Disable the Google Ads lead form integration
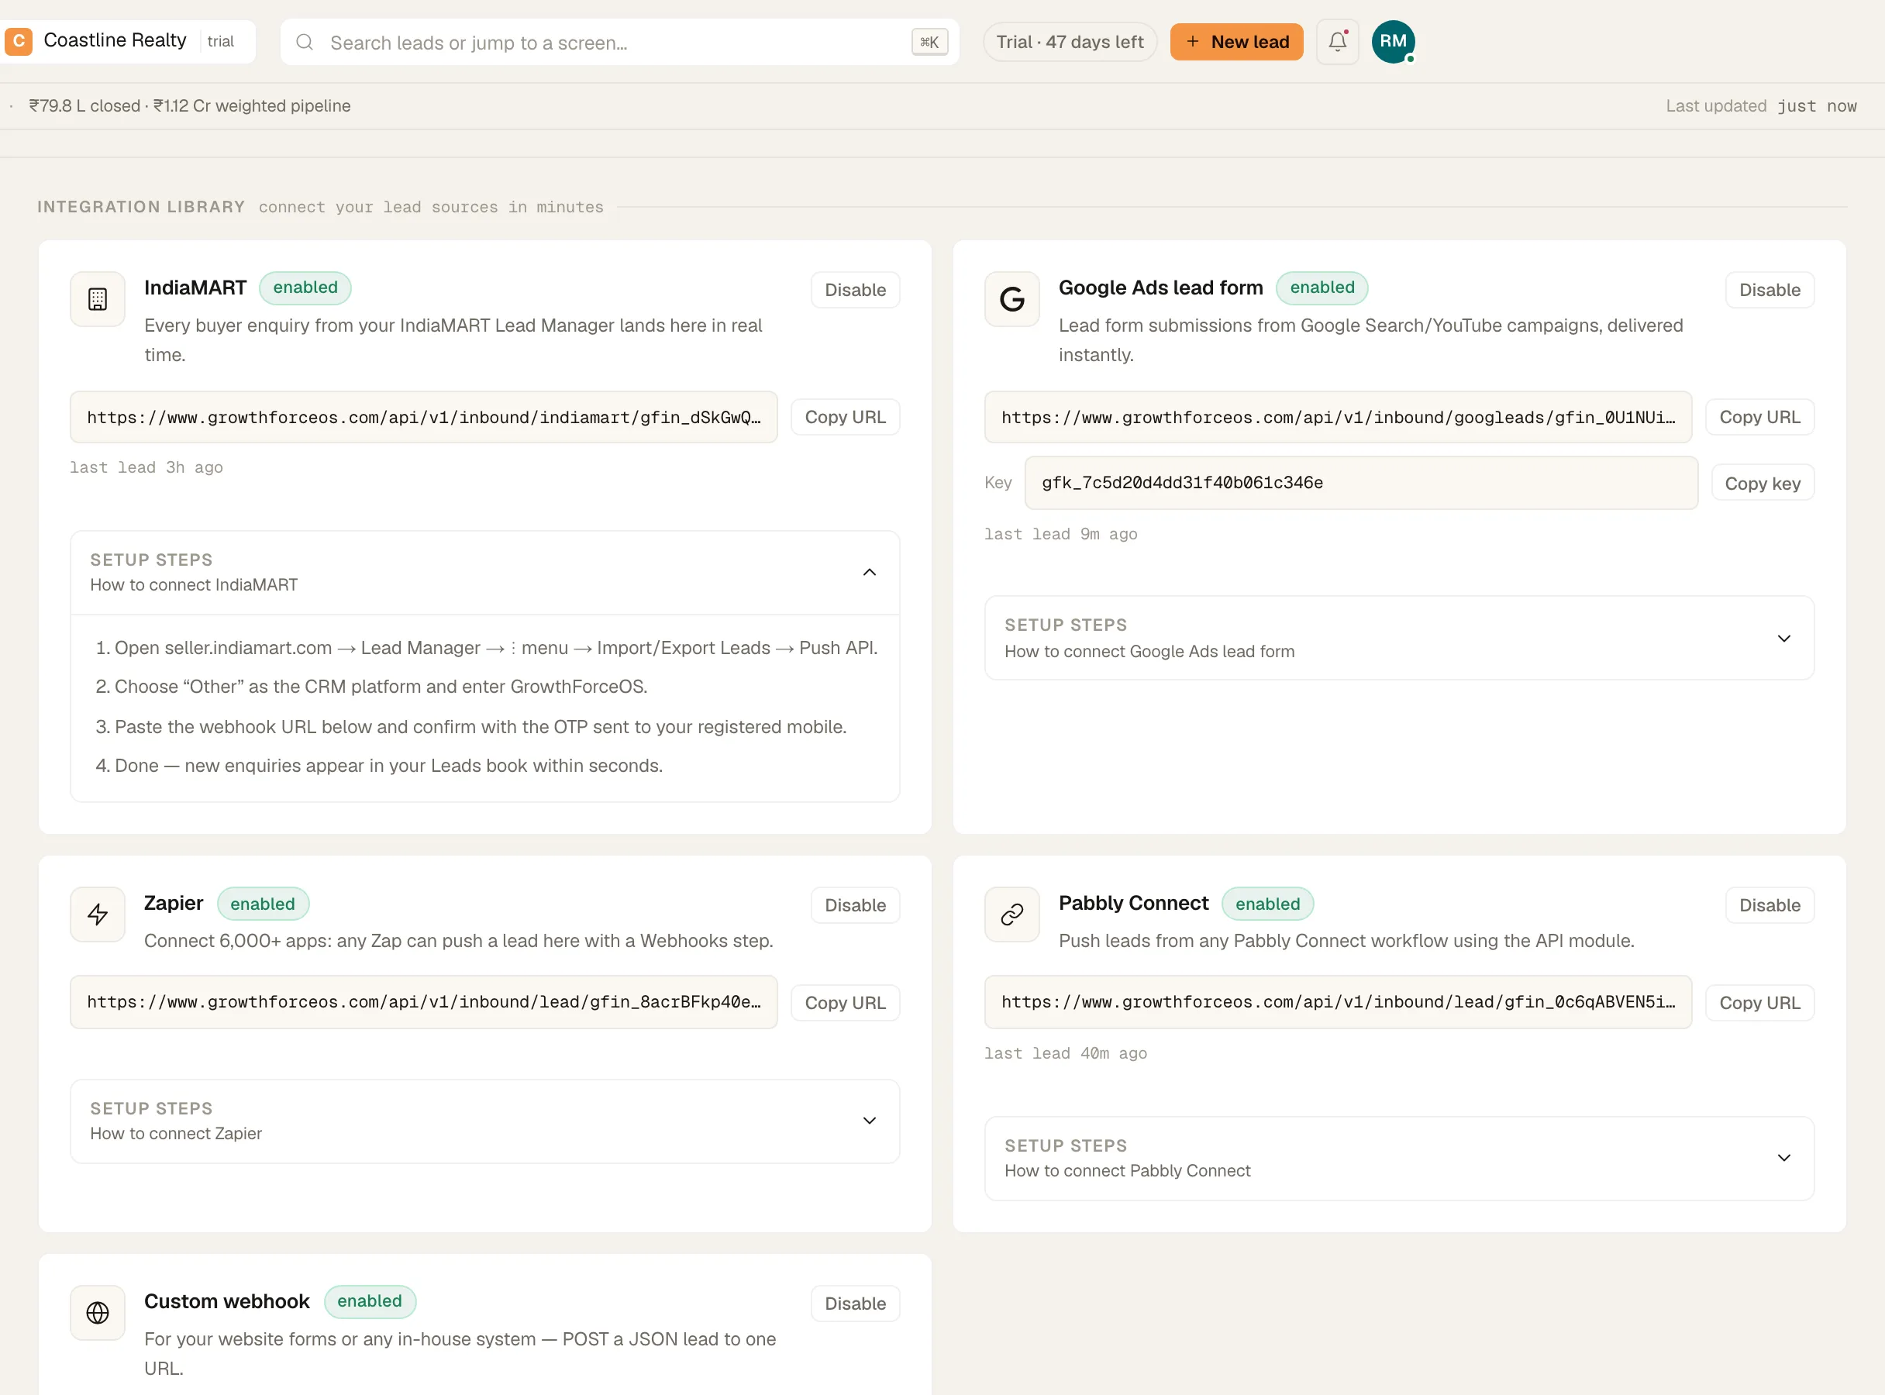1885x1395 pixels. tap(1770, 290)
